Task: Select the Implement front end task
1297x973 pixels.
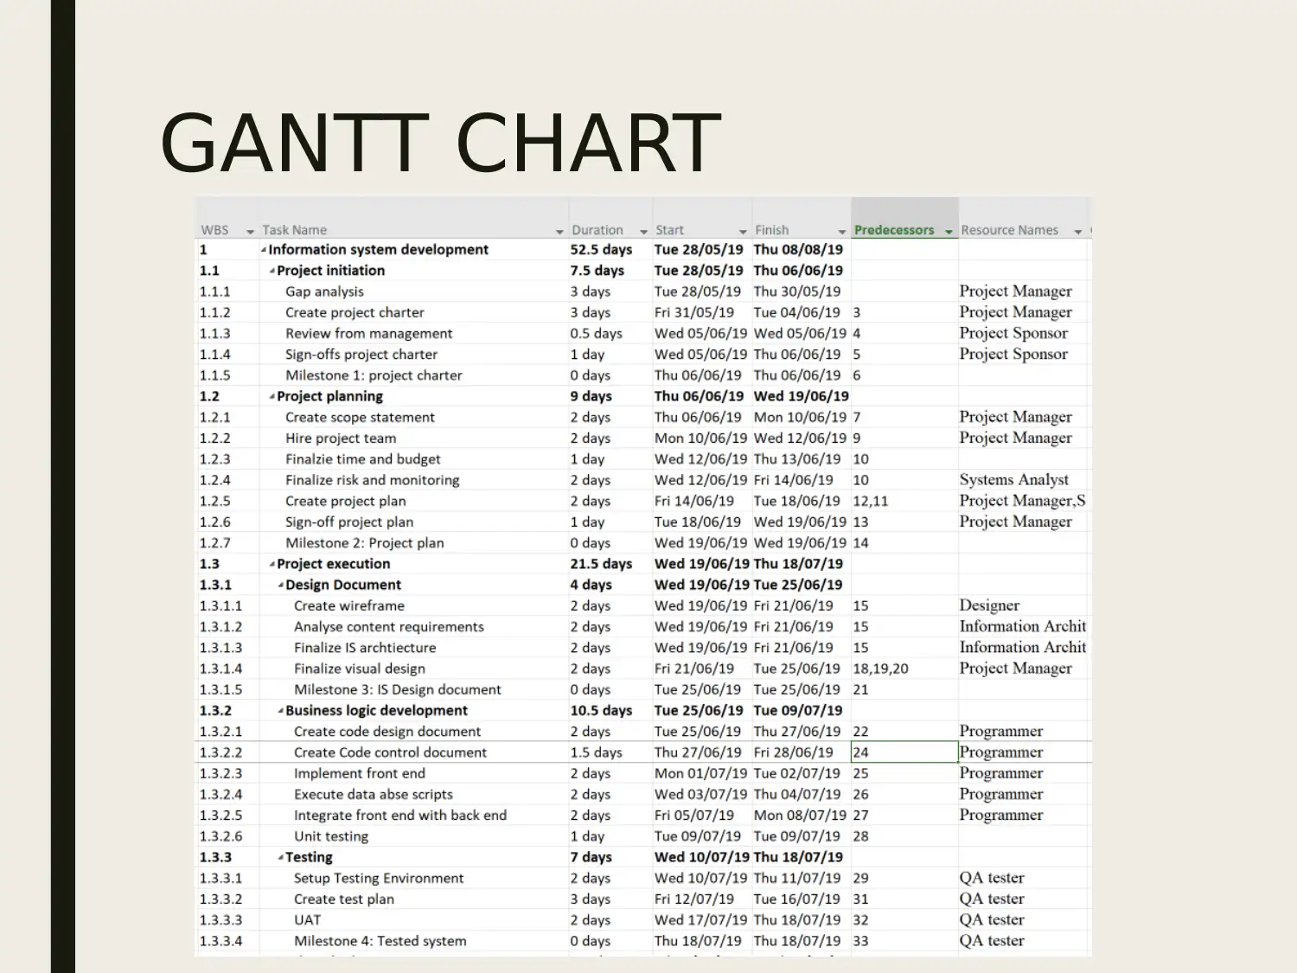Action: coord(360,773)
